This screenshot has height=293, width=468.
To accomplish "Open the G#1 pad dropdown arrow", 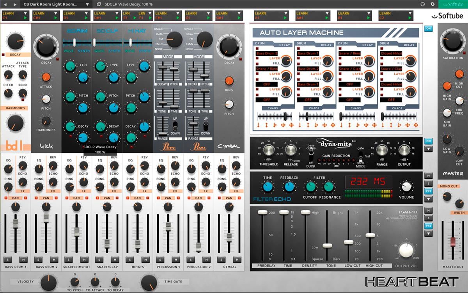I will 239,13.
